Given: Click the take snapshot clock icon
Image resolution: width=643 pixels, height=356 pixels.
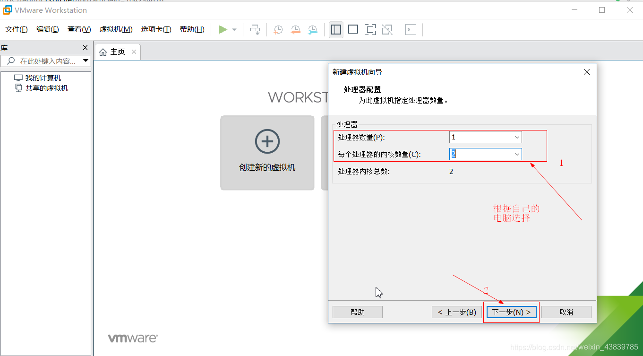Looking at the screenshot, I should click(x=278, y=30).
